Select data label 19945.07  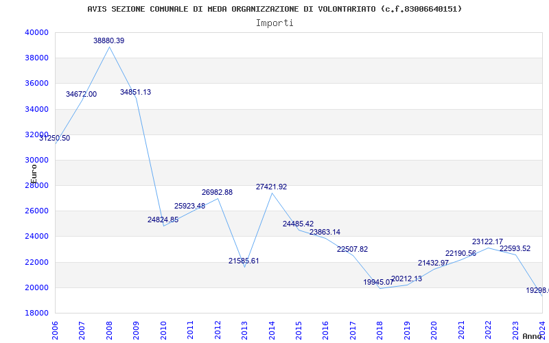pyautogui.click(x=379, y=282)
